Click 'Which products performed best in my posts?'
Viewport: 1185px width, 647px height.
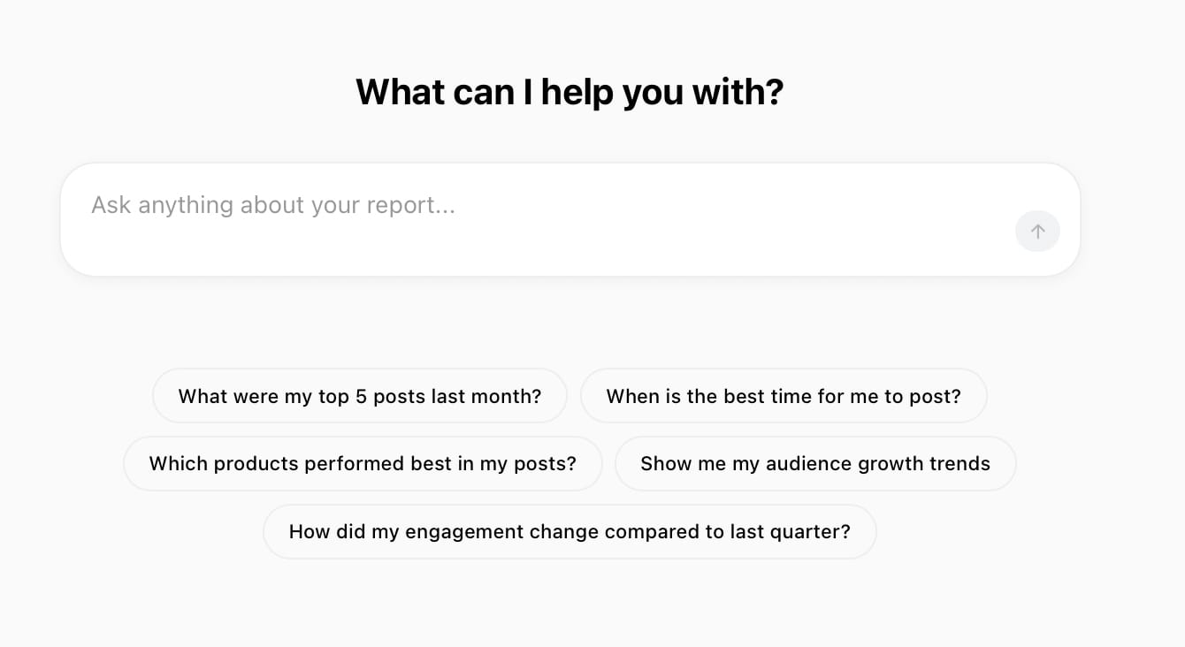[363, 463]
